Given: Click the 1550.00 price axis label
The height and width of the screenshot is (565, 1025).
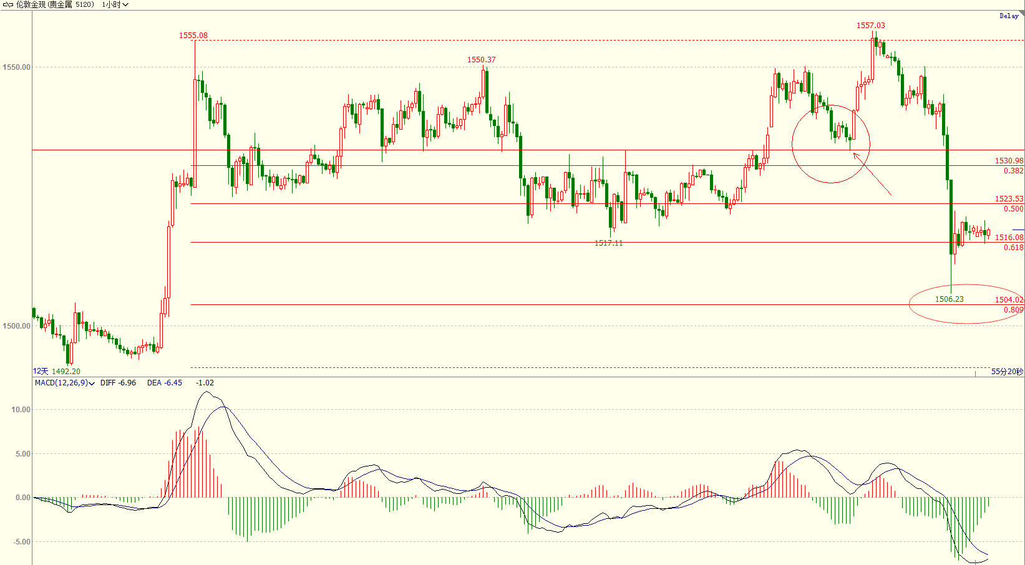Looking at the screenshot, I should coord(16,67).
